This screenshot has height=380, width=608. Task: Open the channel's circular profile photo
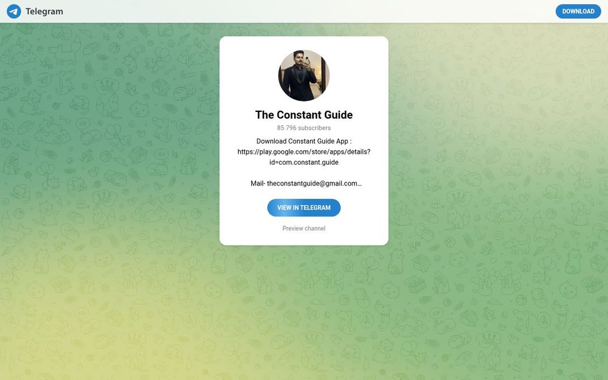coord(304,75)
